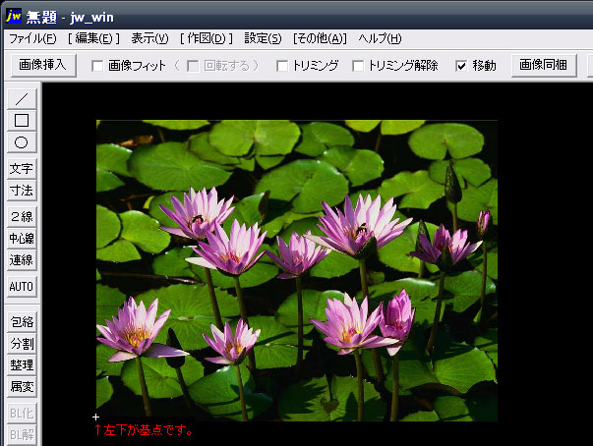Image resolution: width=593 pixels, height=446 pixels.
Task: Select the circle drawing tool
Action: coord(22,142)
